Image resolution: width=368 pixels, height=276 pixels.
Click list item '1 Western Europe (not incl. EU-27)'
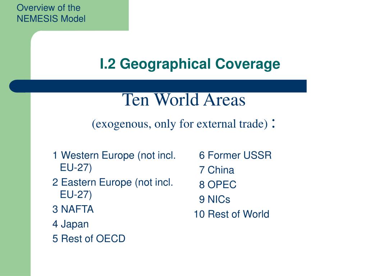pyautogui.click(x=114, y=161)
